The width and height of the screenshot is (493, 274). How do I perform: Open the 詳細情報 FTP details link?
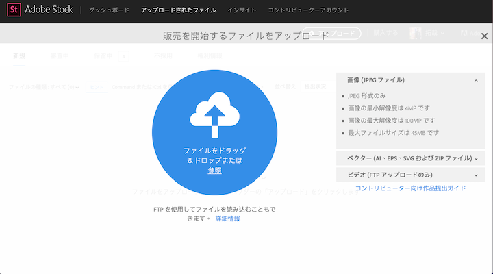point(227,219)
